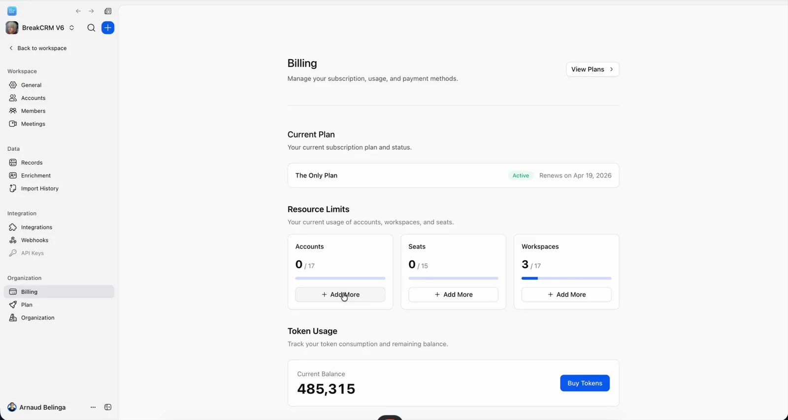Click the Organization building icon
Screen dimensions: 788x420
coord(13,317)
